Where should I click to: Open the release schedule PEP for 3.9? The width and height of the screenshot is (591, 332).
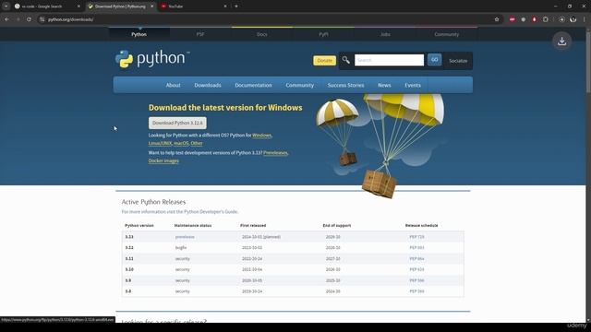click(416, 280)
